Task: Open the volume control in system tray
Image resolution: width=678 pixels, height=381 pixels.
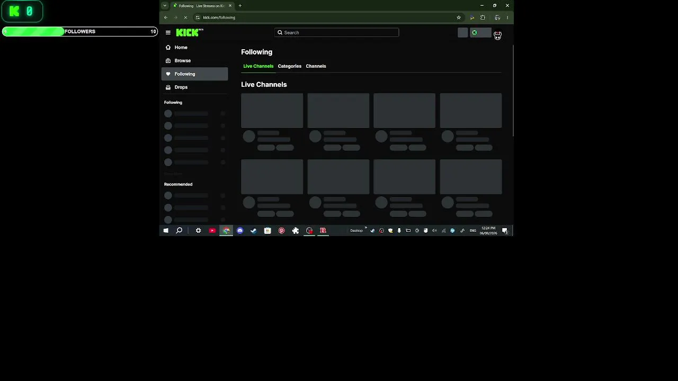Action: pos(434,231)
